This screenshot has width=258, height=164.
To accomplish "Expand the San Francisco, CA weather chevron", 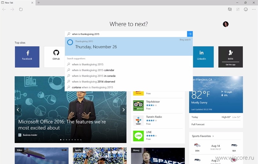I will (215, 80).
